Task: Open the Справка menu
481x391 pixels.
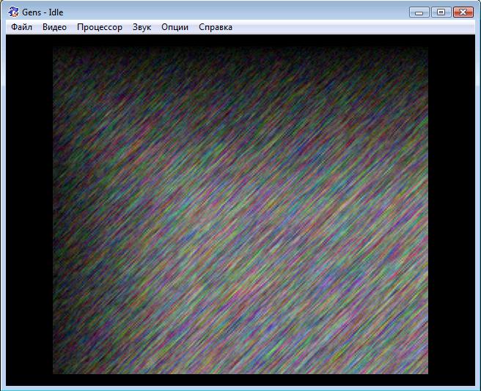Action: pos(216,27)
